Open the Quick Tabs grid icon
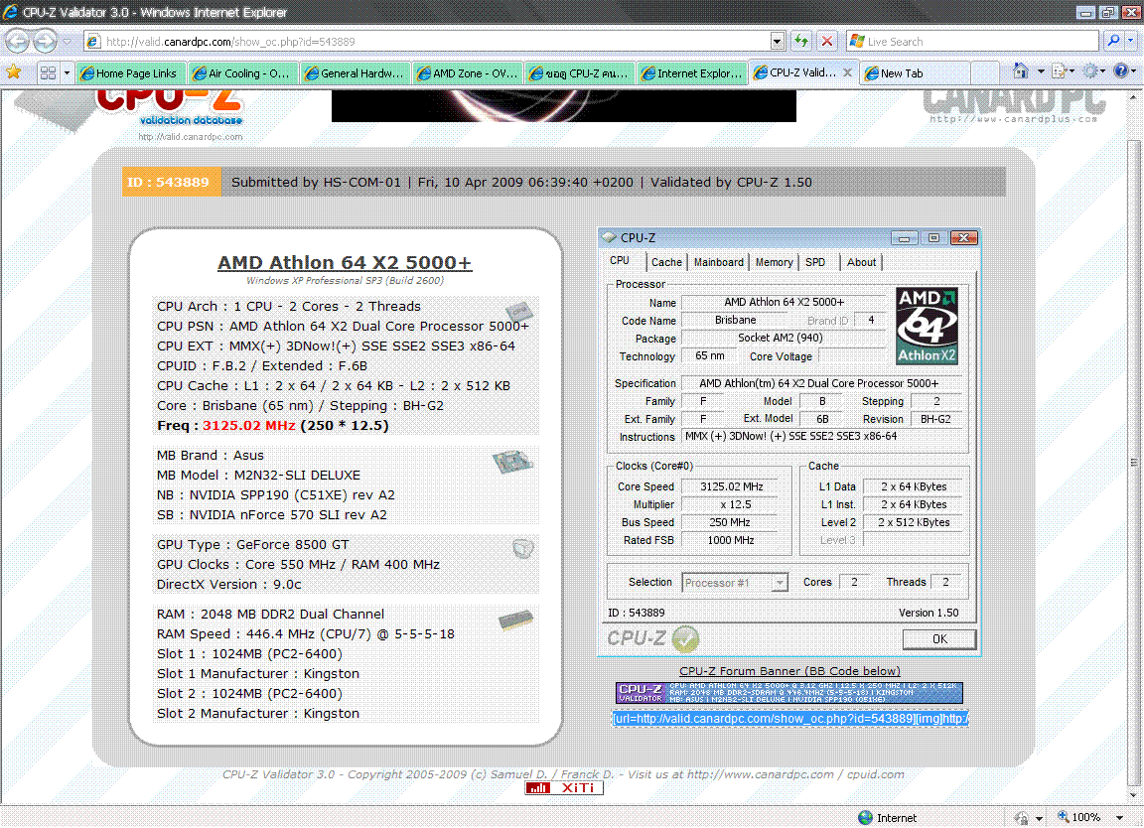The height and width of the screenshot is (828, 1144). tap(47, 72)
